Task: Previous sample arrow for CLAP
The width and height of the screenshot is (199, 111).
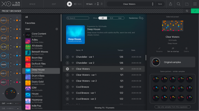Action: [x=14, y=56]
